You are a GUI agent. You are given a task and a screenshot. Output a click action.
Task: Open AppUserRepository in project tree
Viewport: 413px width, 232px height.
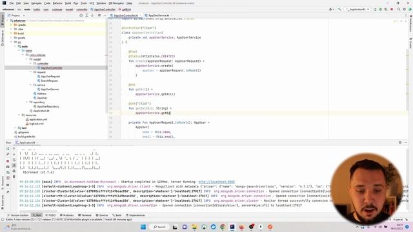click(x=48, y=106)
